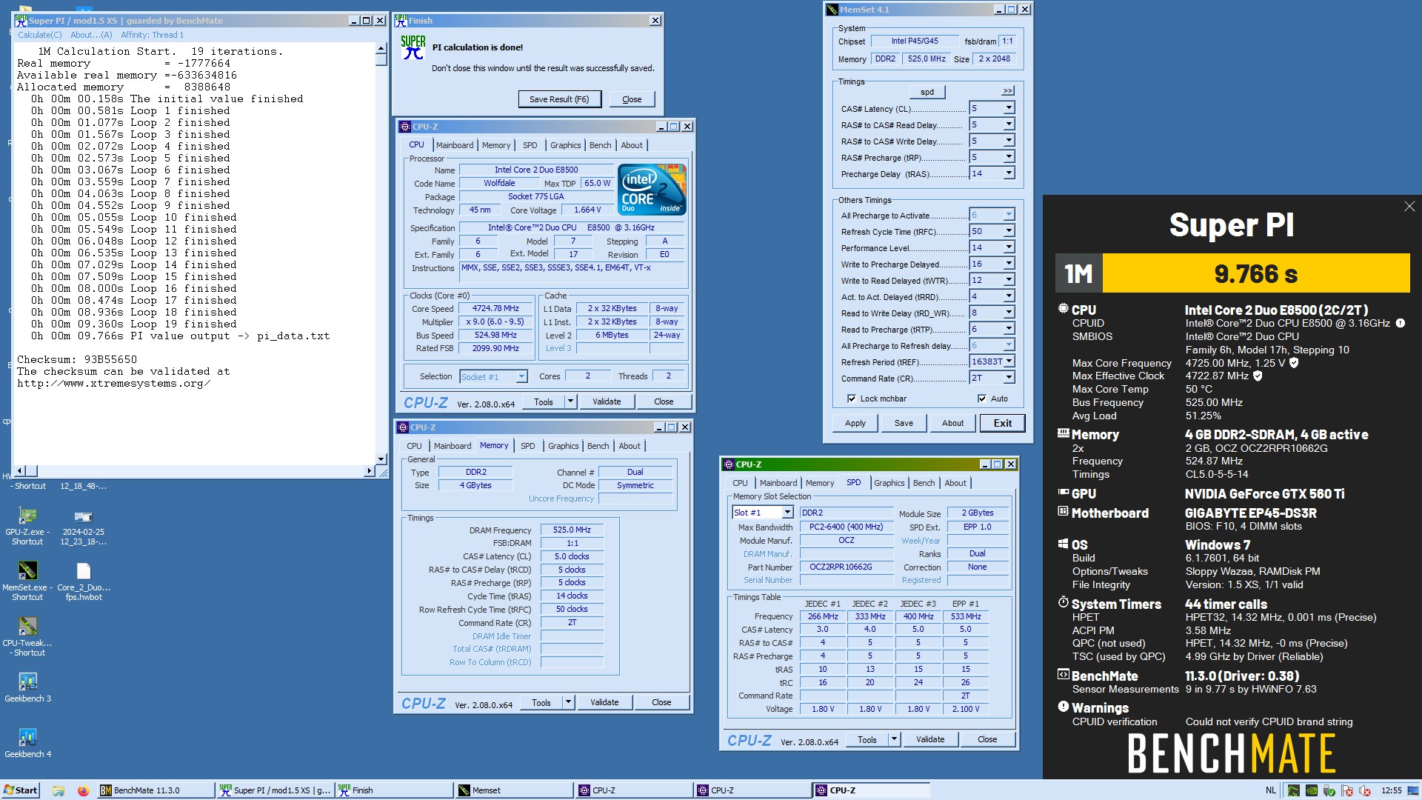Open Refresh Period (tREF) dropdown
The height and width of the screenshot is (800, 1422).
click(1008, 361)
